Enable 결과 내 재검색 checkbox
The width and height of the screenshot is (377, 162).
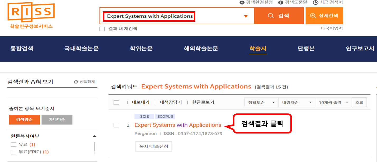click(102, 29)
